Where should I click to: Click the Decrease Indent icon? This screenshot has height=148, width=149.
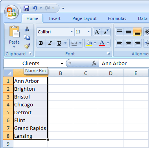[147, 43]
